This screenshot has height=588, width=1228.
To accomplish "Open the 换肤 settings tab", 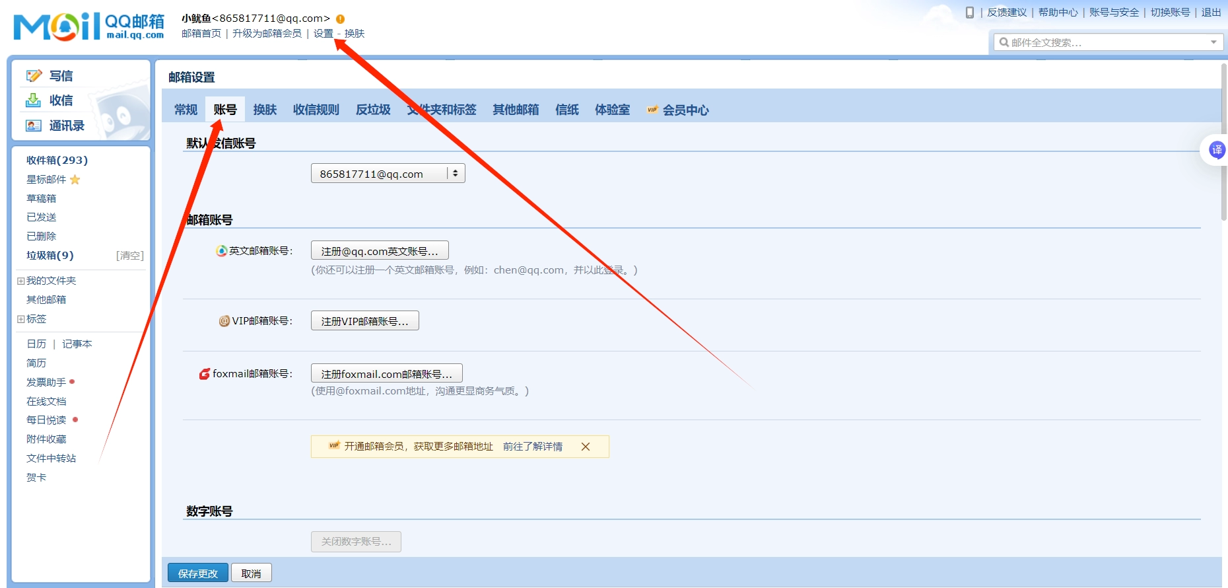I will [x=265, y=110].
